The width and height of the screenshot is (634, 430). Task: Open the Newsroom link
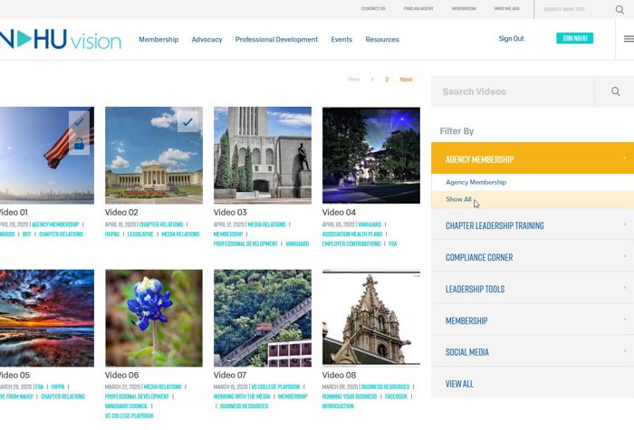click(464, 8)
